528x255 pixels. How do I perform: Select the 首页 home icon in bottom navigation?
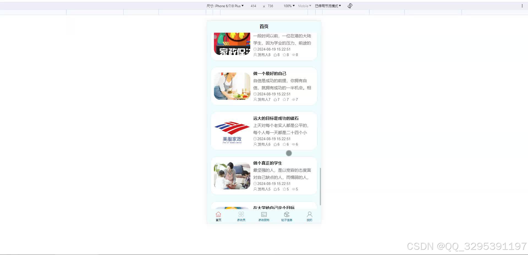tap(218, 216)
